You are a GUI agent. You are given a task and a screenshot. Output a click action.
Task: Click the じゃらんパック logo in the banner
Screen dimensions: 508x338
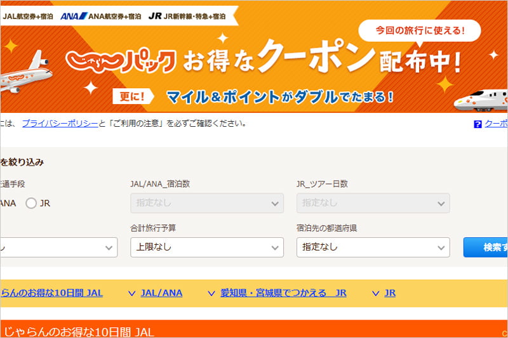click(x=121, y=60)
